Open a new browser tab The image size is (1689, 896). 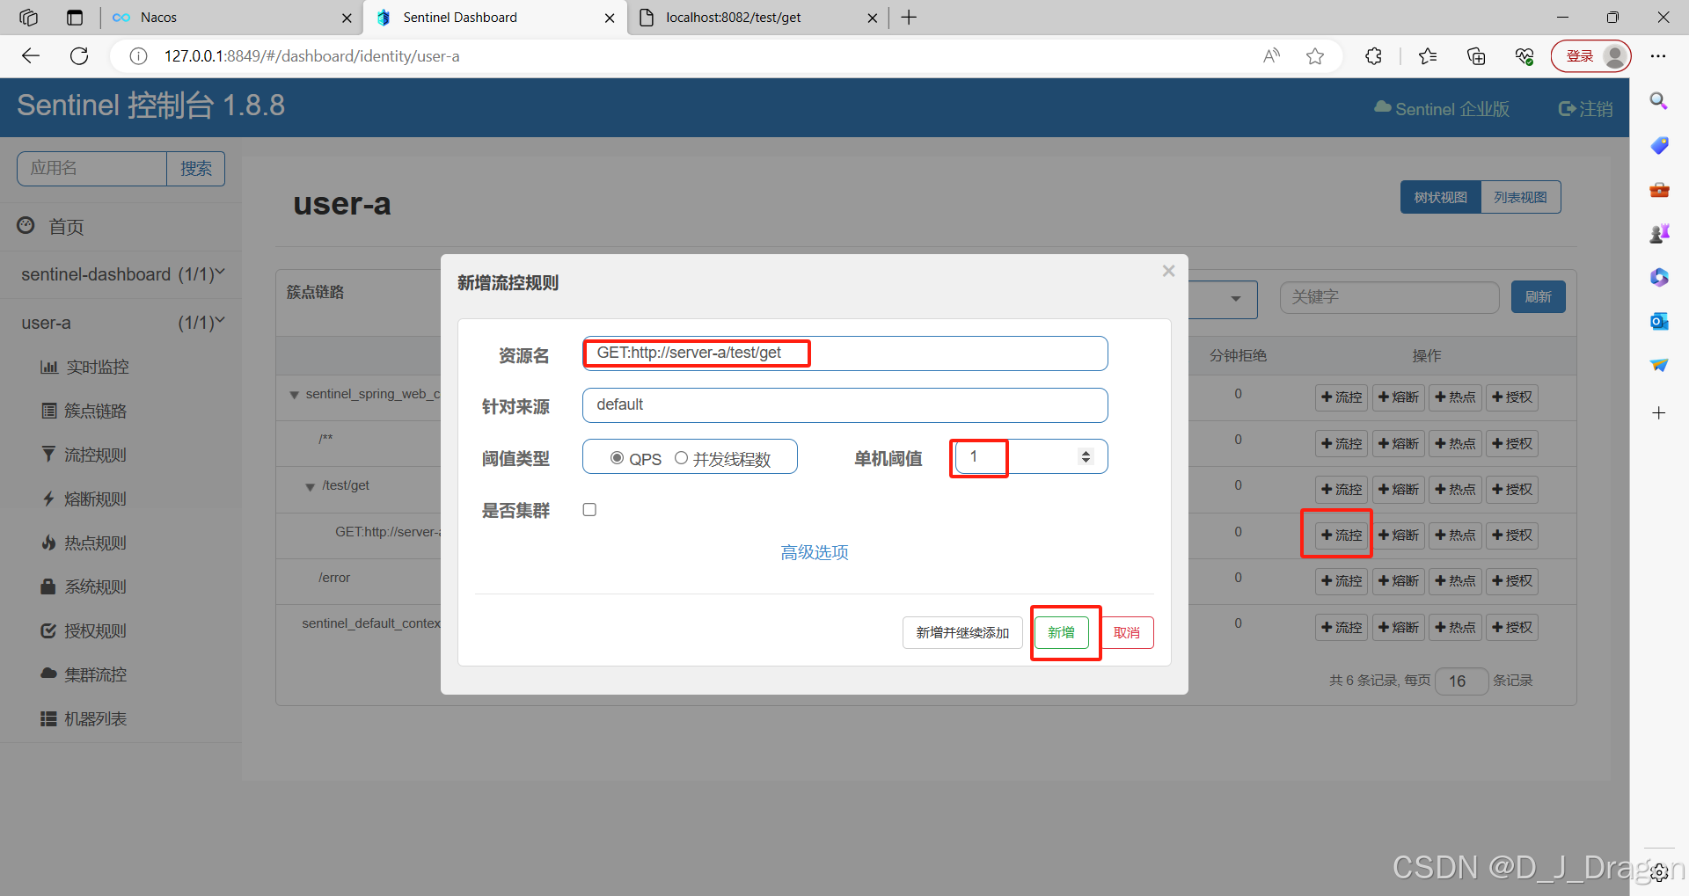pos(909,18)
